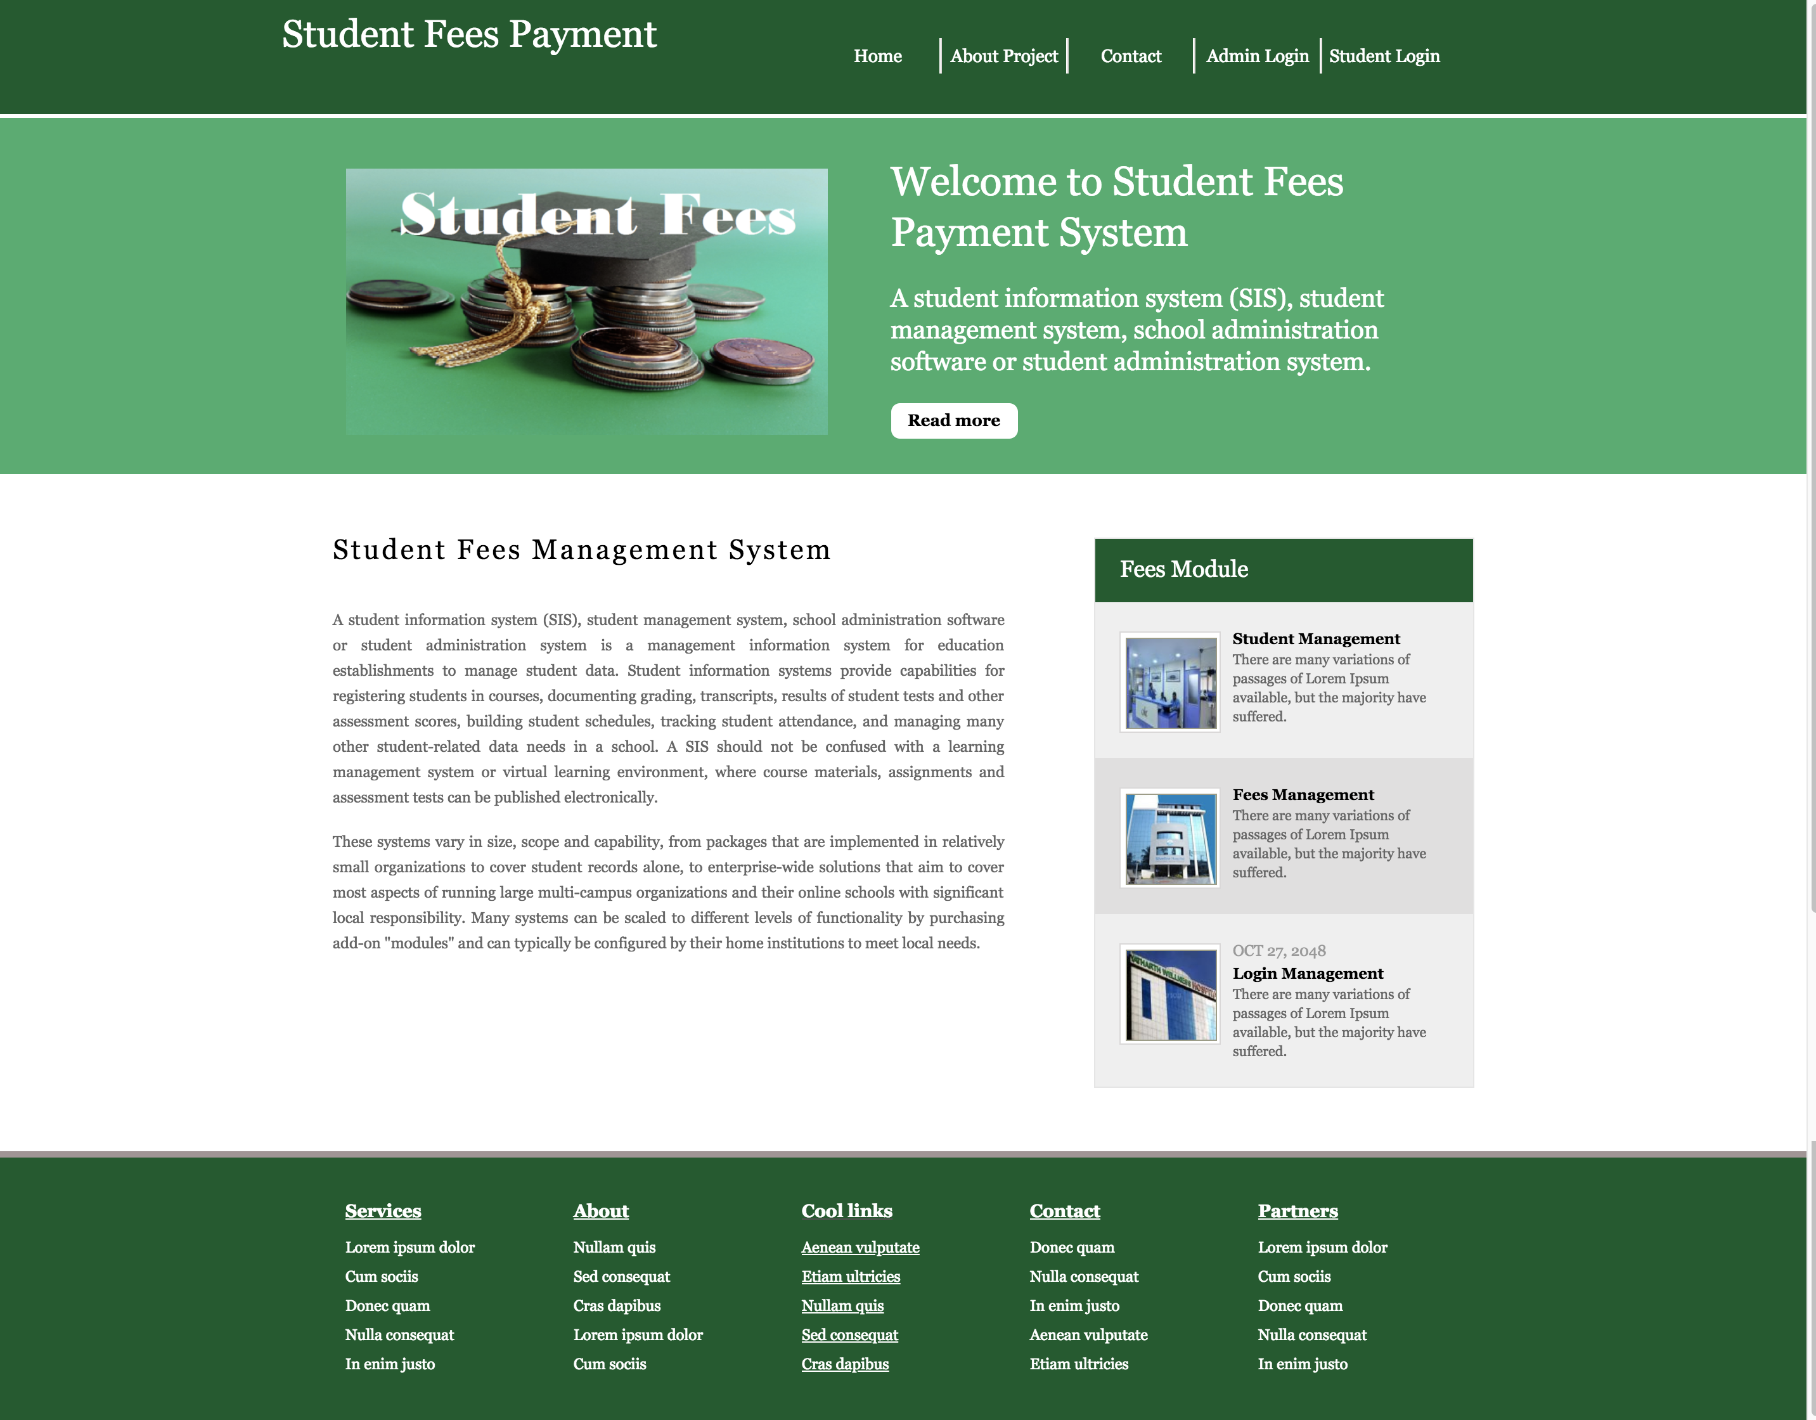Click the Student Login navigation icon
This screenshot has width=1816, height=1420.
(x=1382, y=56)
